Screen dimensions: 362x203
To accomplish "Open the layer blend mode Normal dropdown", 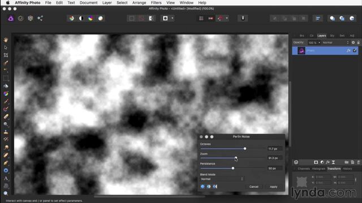I will 335,43.
